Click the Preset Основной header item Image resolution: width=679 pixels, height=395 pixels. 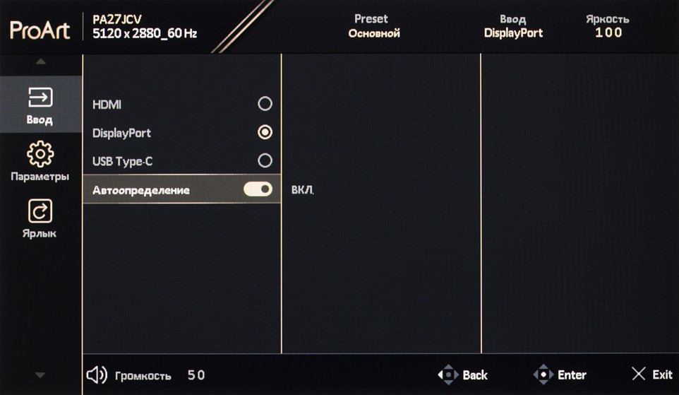(373, 26)
